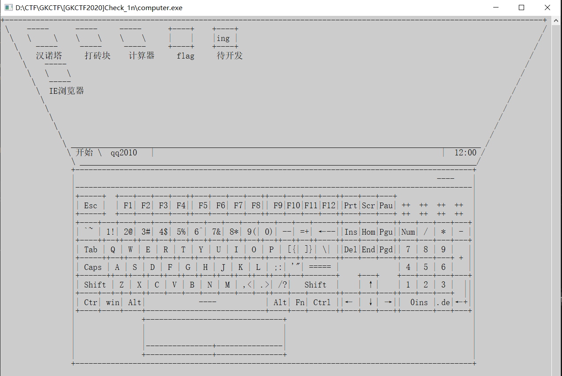Screen dimensions: 562x376
Task: Click the 12:00 taskbar clock
Action: point(465,153)
